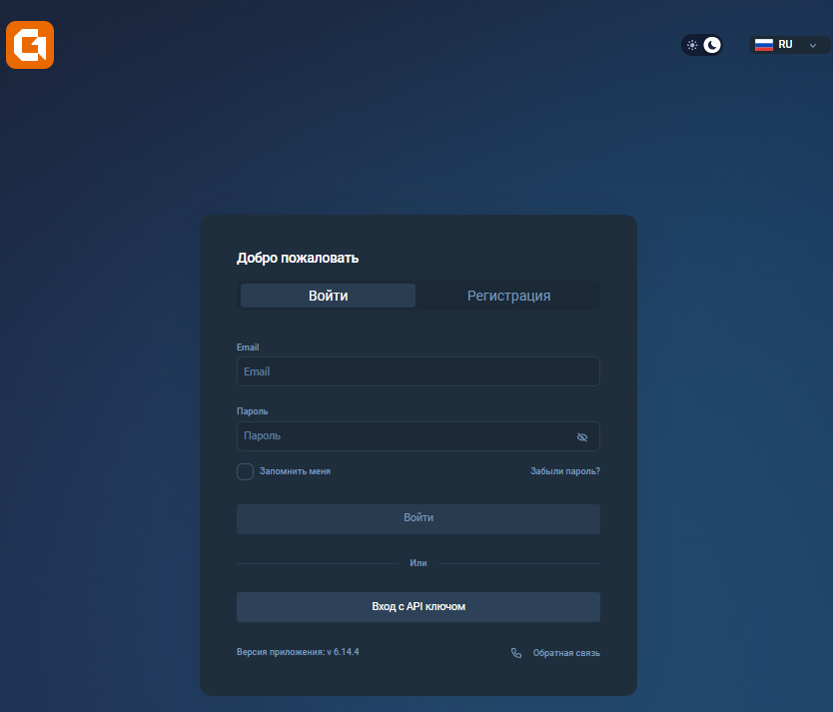
Task: Click the orange app logo
Action: 30,45
